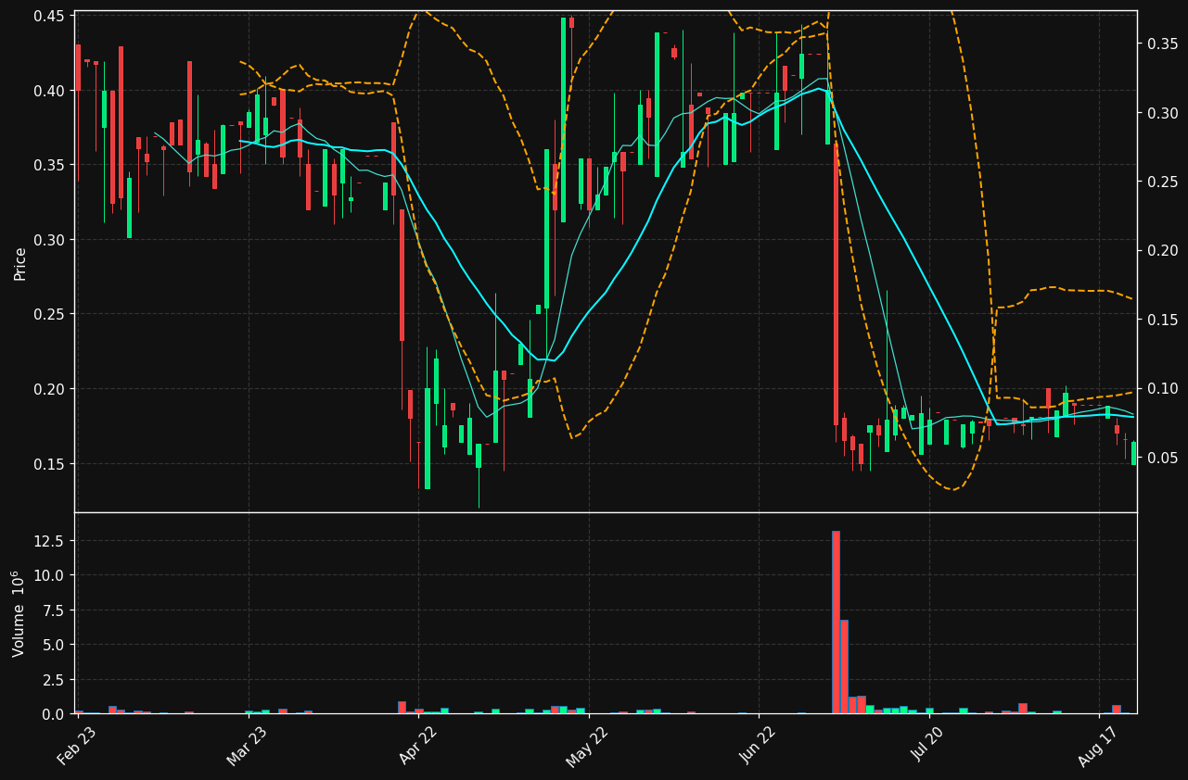Click the right-axis 0.25 tick label

point(1162,182)
